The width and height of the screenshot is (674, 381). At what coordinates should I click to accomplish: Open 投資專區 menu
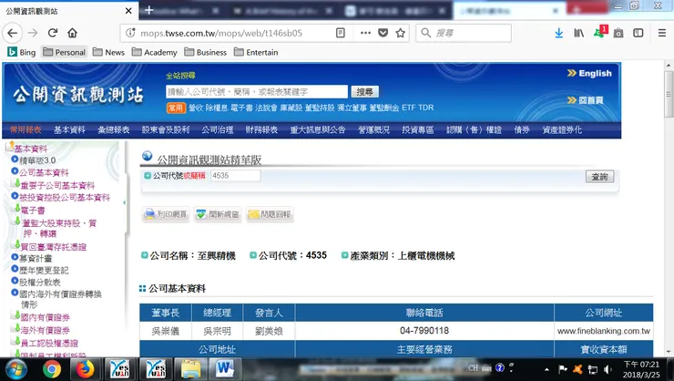[x=417, y=129]
